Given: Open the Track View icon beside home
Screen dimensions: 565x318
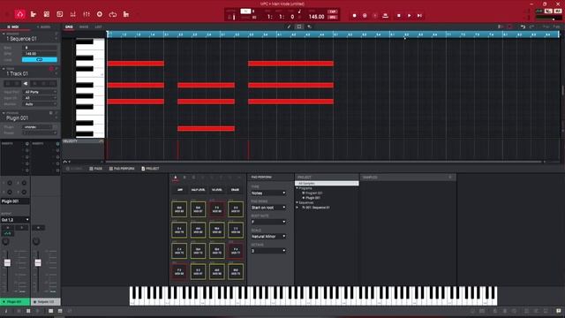Looking at the screenshot, I should (34, 14).
